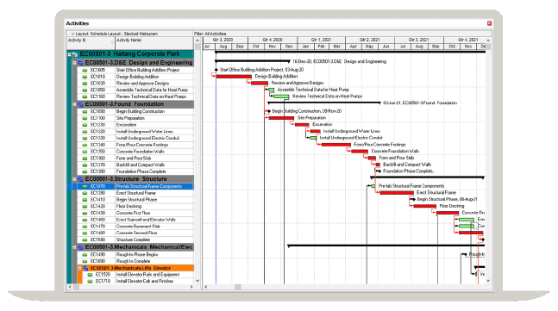
Task: Click the project icon next to Haitang Corporate Park
Action: click(75, 54)
